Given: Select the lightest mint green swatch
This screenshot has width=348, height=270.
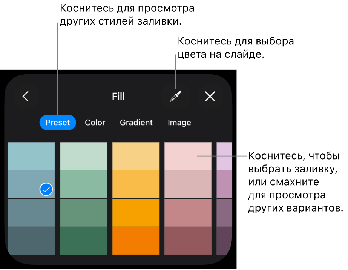Looking at the screenshot, I should pyautogui.click(x=83, y=156).
